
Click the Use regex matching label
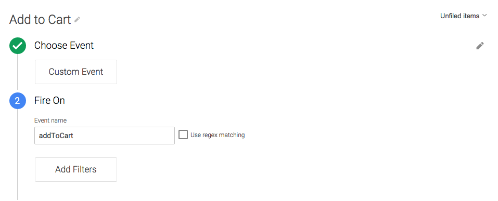pos(218,135)
